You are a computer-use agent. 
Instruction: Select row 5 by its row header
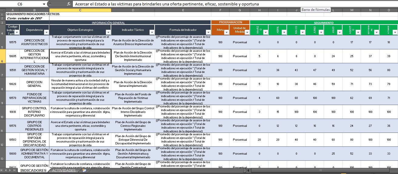click(x=2, y=42)
